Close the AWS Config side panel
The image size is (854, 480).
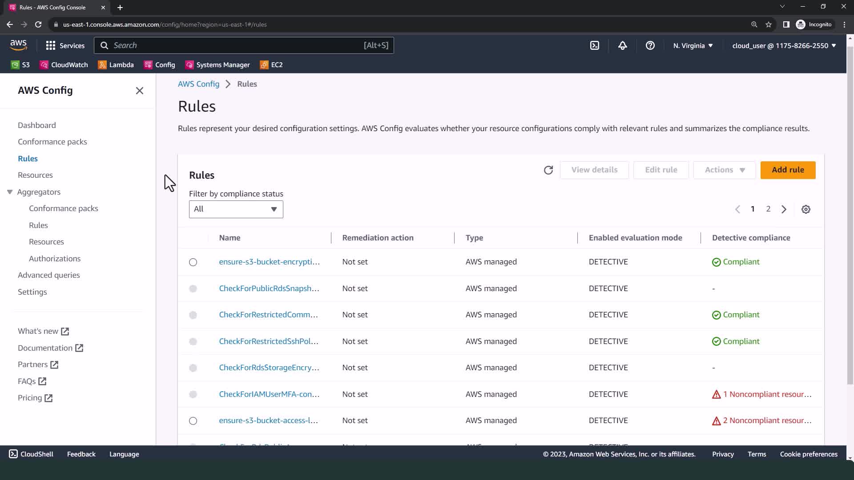point(139,91)
